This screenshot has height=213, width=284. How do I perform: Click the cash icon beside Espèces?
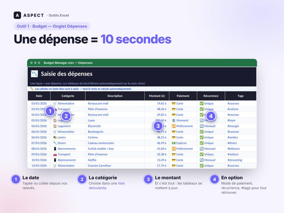tap(173, 143)
